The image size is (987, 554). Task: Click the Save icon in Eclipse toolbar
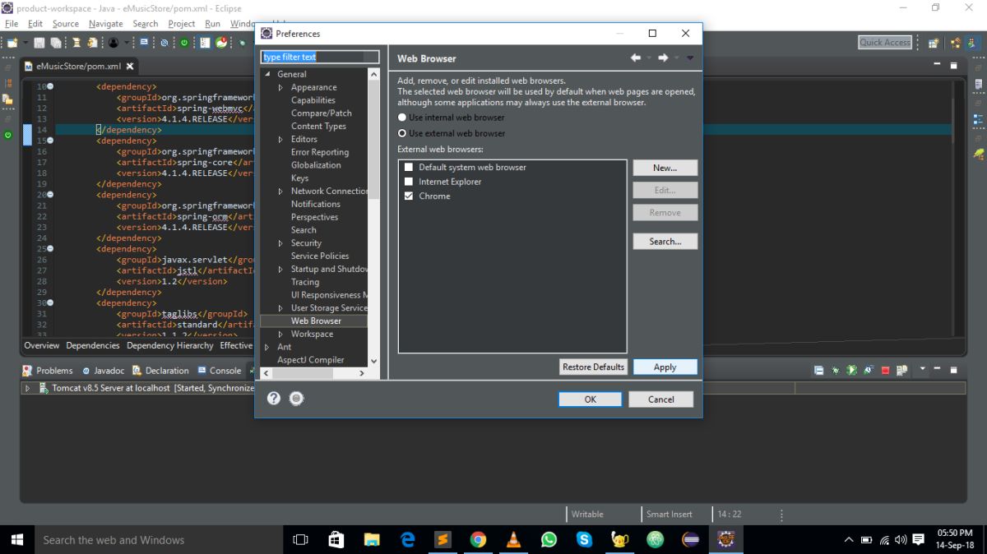(x=41, y=43)
